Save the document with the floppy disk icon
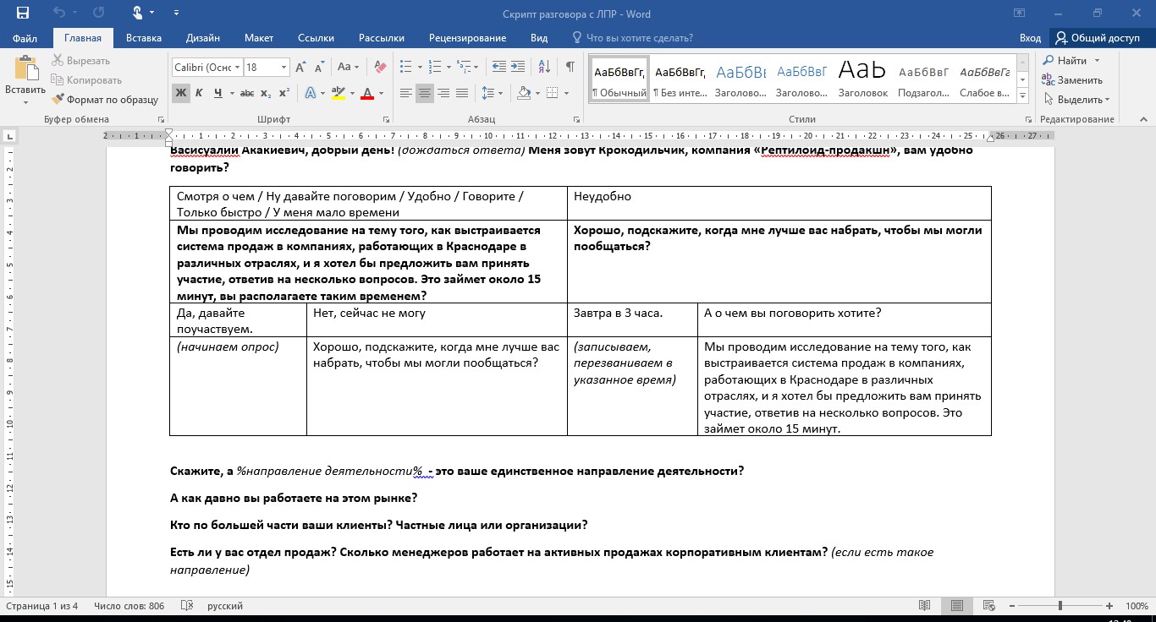The image size is (1156, 622). click(x=23, y=14)
